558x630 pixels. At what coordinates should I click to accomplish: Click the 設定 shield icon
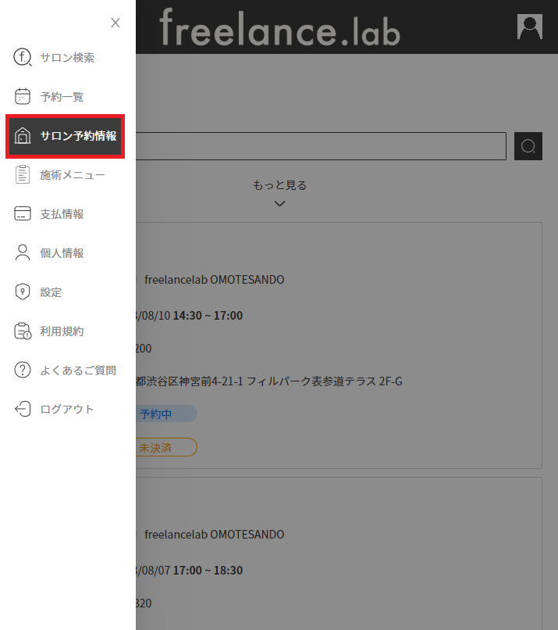coord(23,292)
